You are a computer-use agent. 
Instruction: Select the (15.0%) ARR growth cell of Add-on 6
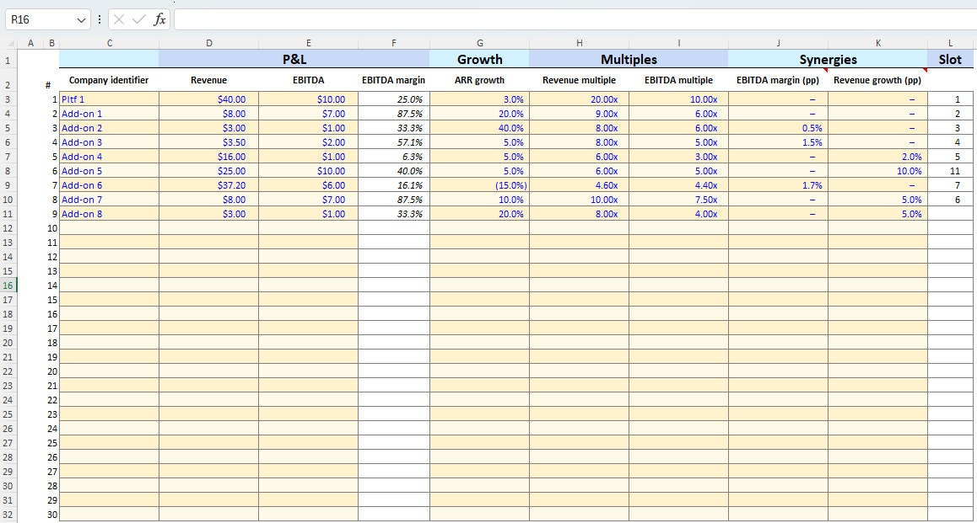(x=479, y=185)
